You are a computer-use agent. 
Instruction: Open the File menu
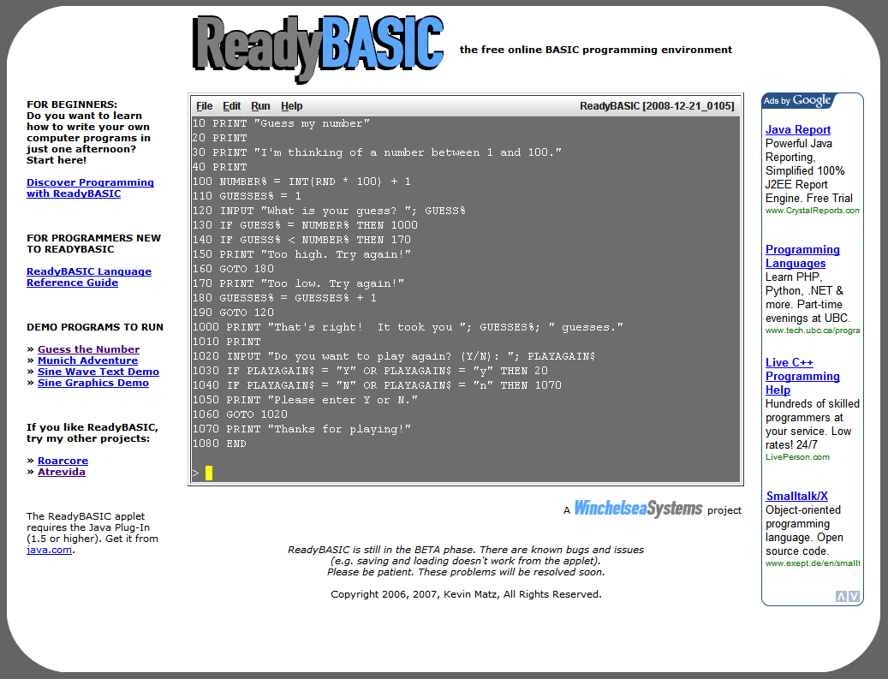(x=205, y=106)
